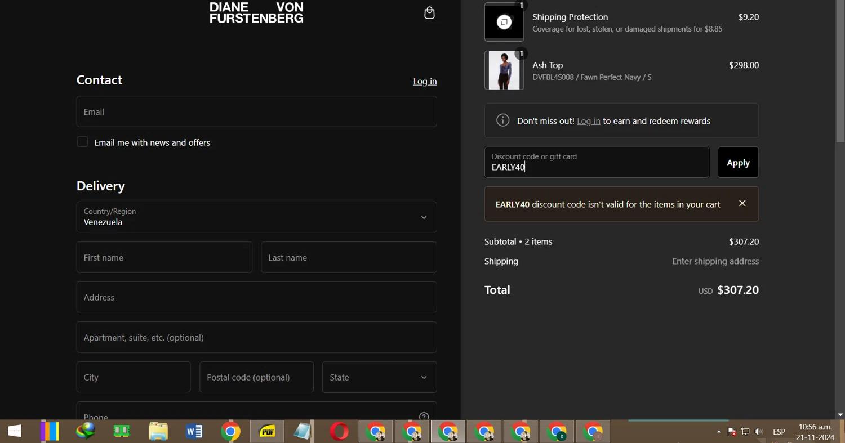Open the notepad app in the taskbar
Screen dimensions: 845x443
click(303, 432)
